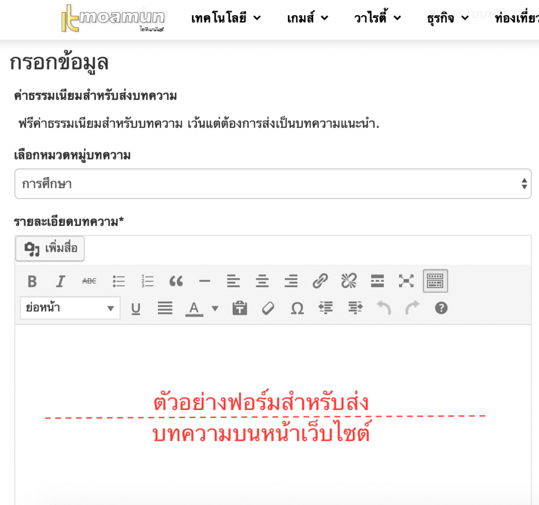Open the ธุรกิจ menu
Viewport: 539px width, 505px height.
point(448,18)
